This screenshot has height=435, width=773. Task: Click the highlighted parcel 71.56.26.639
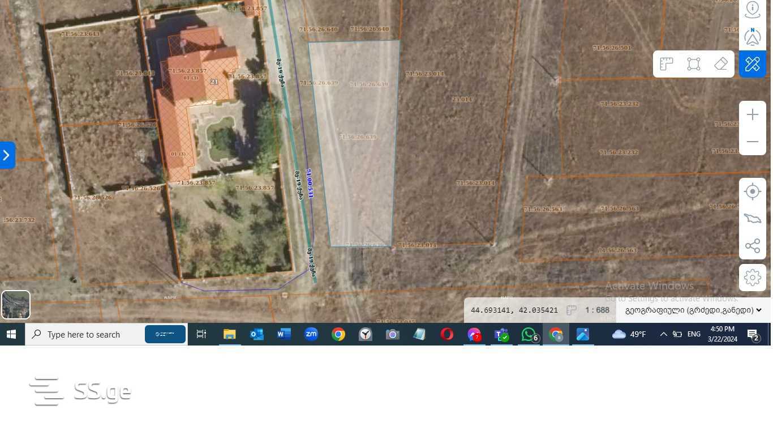click(x=358, y=137)
